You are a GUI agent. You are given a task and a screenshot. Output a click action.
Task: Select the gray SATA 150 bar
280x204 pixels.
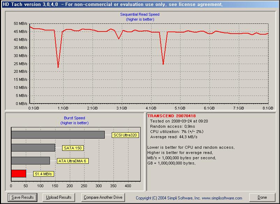click(33, 148)
